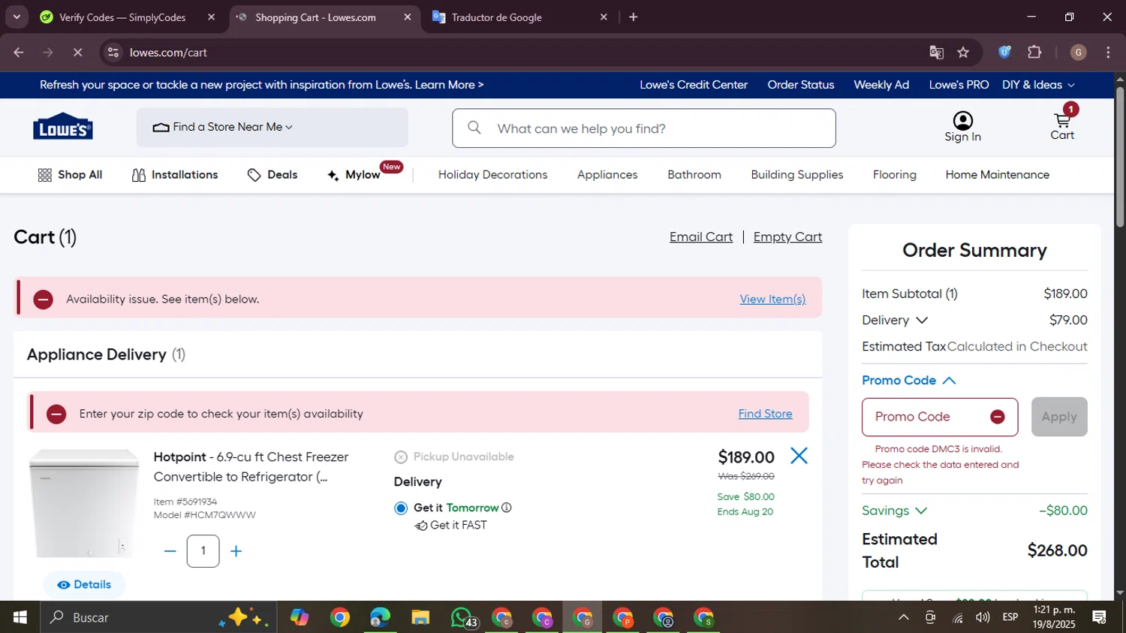Screen dimensions: 1126x633
Task: Click the Email Cart link
Action: coord(701,237)
